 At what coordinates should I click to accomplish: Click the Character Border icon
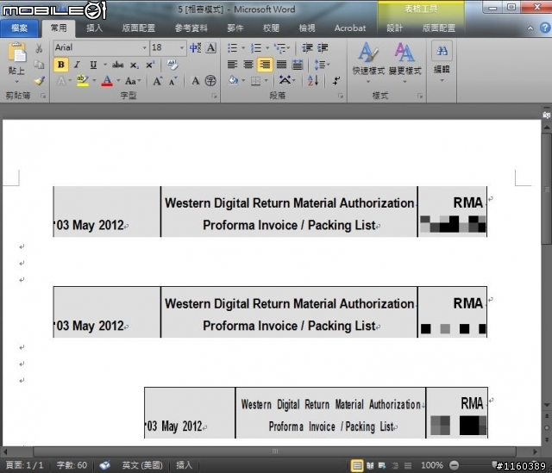coord(210,47)
